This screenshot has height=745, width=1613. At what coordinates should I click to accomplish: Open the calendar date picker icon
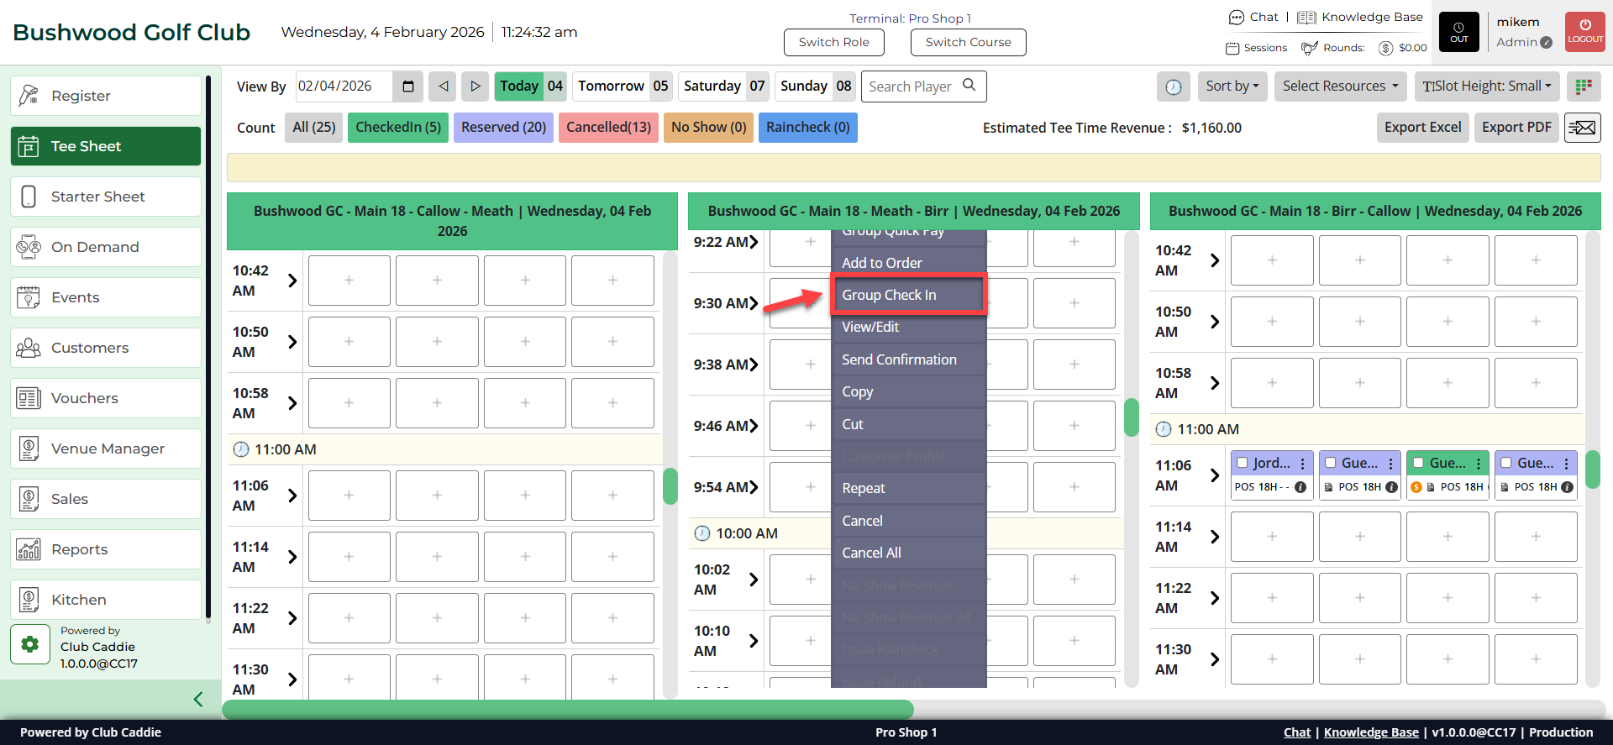408,87
